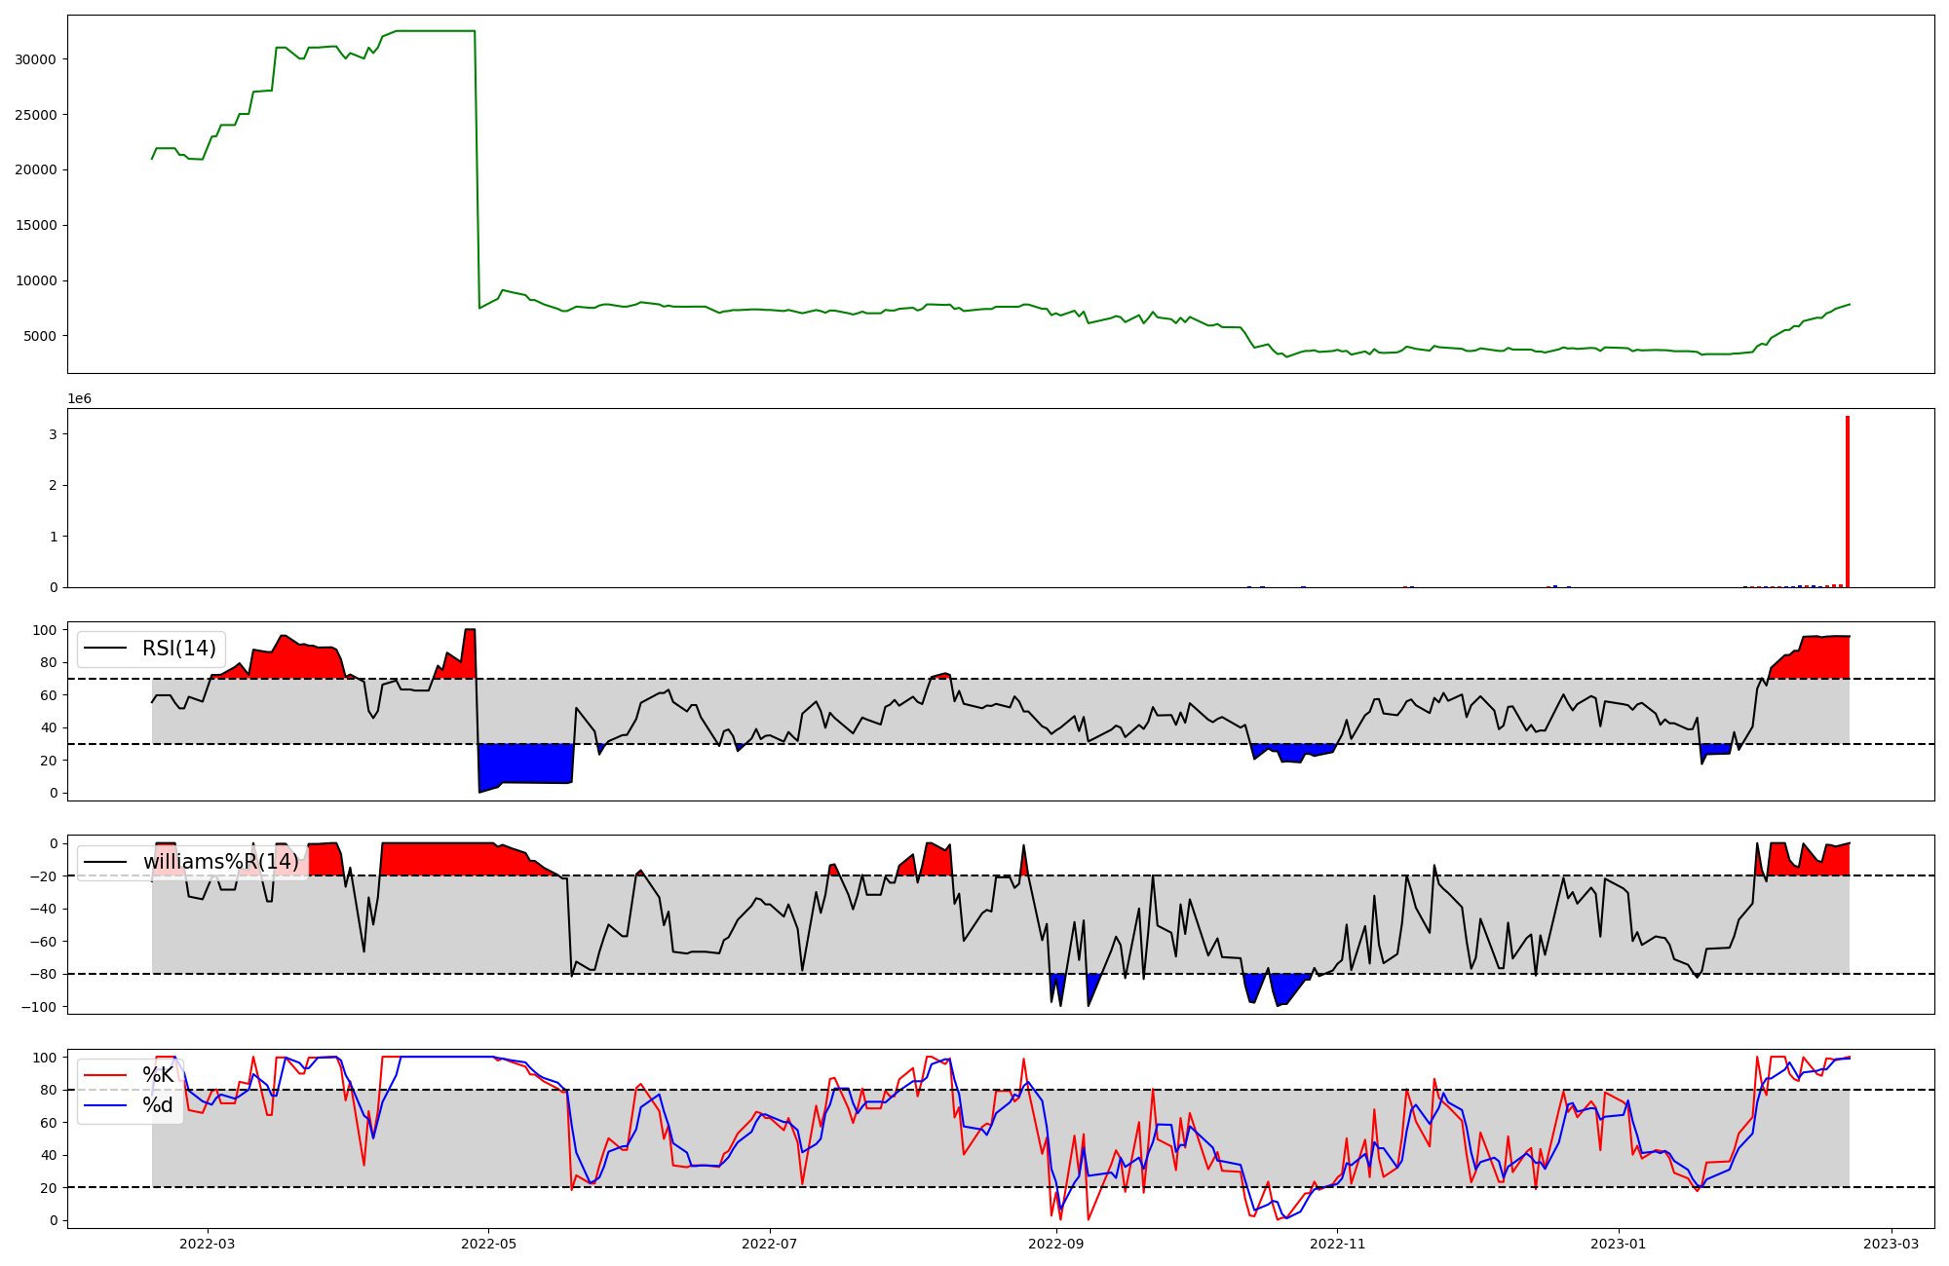Click the 2022-05 x-axis date label
This screenshot has width=1949, height=1266.
tap(488, 1244)
